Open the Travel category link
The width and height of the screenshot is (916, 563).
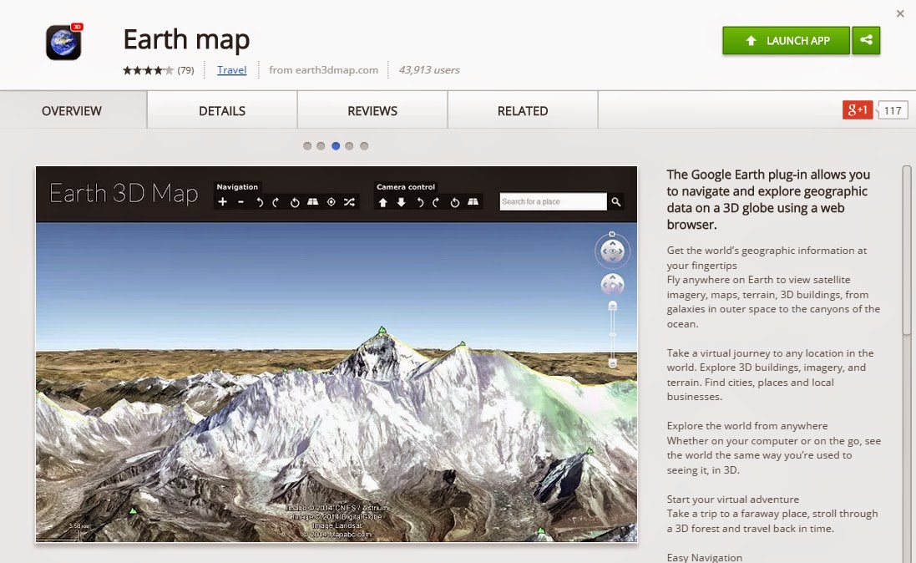[231, 70]
